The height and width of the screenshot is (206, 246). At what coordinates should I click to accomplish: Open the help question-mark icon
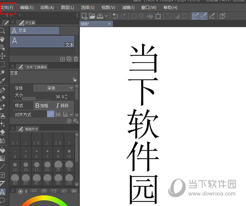click(222, 16)
